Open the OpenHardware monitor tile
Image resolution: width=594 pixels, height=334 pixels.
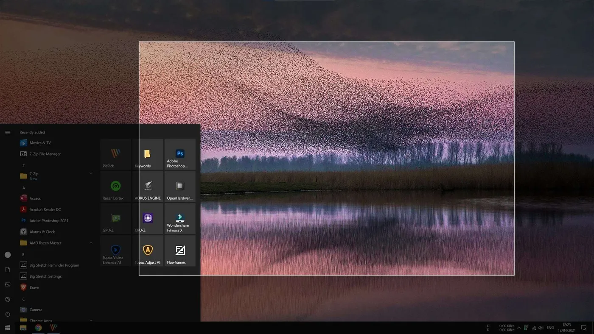pyautogui.click(x=180, y=186)
